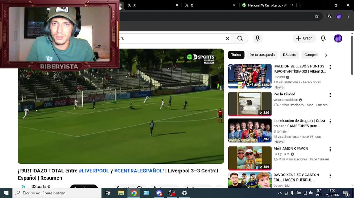Open MÁS AMOR X FAVOR video title
This screenshot has width=354, height=198.
click(291, 148)
